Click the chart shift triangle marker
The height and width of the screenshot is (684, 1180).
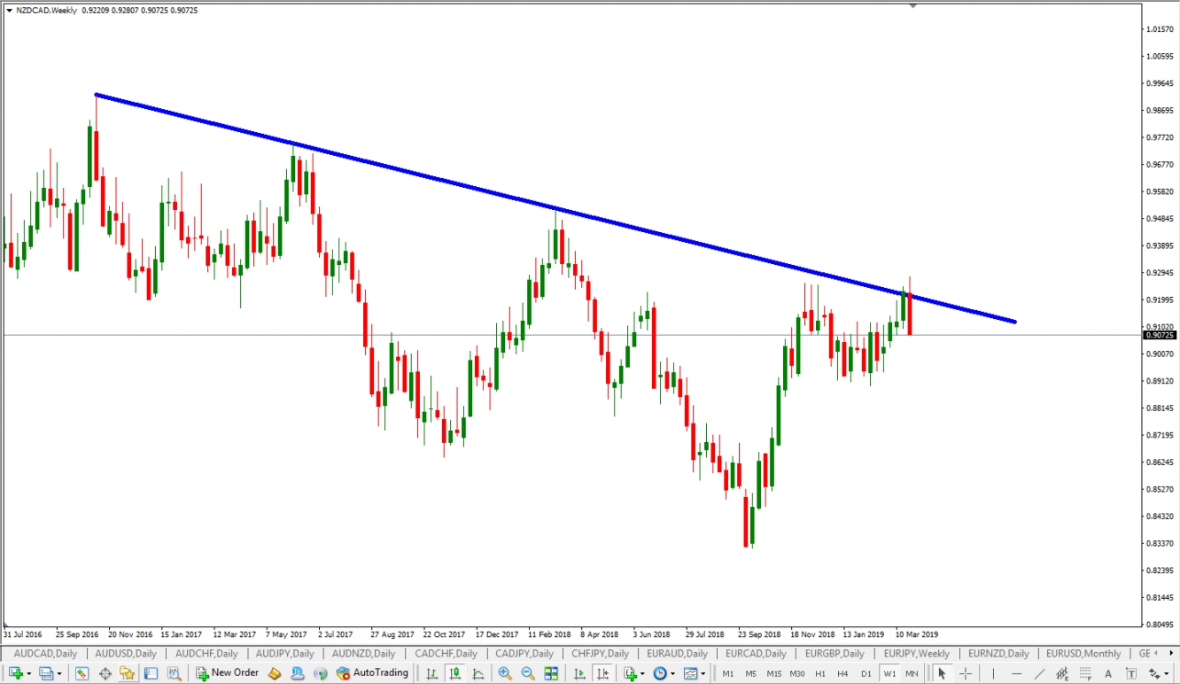(x=912, y=5)
